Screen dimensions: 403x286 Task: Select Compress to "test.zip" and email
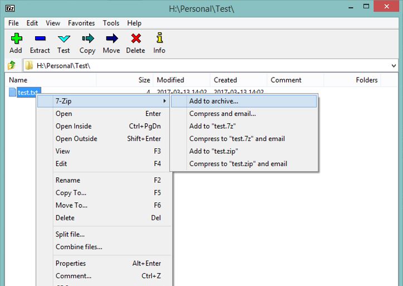tap(244, 164)
